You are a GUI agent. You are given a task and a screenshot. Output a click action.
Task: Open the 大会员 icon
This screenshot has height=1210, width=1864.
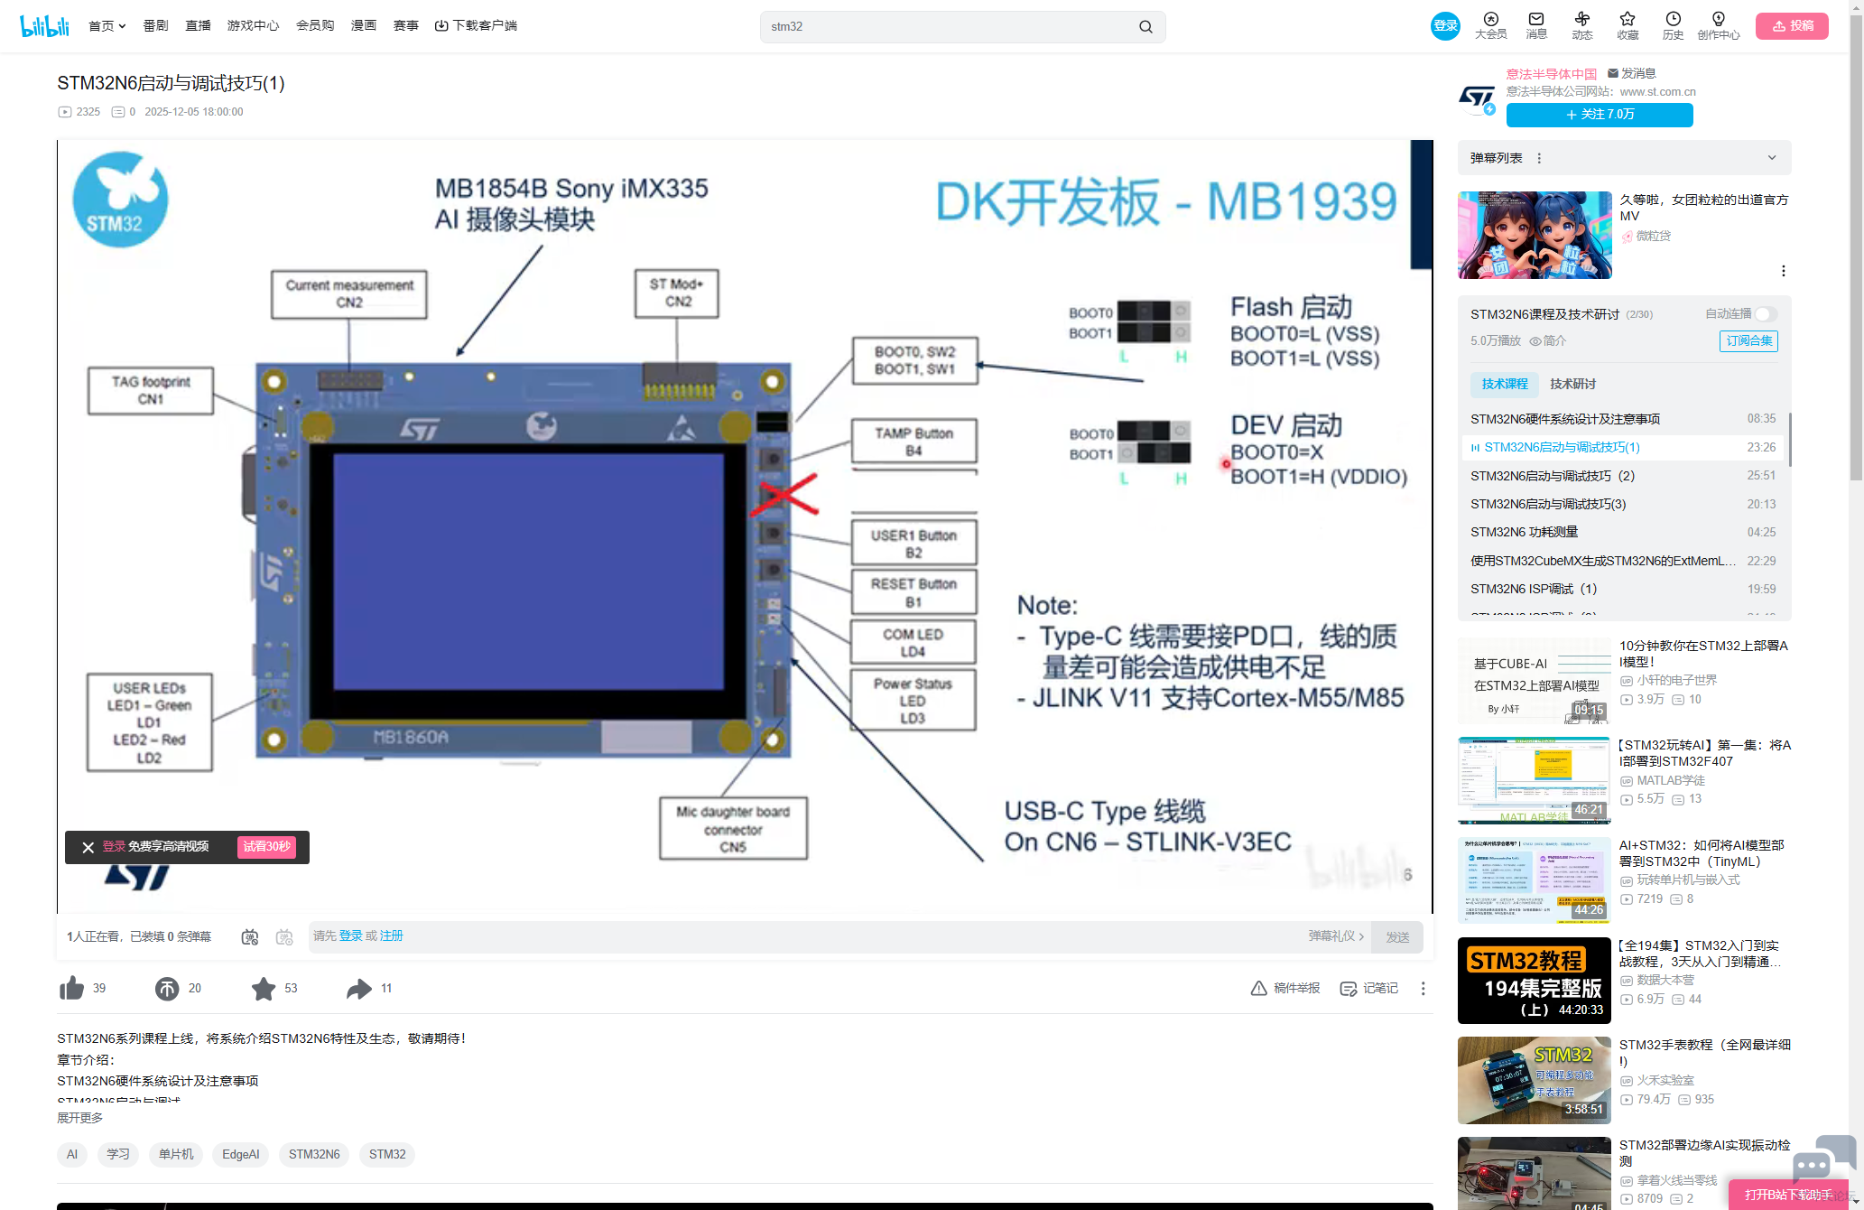pos(1490,25)
